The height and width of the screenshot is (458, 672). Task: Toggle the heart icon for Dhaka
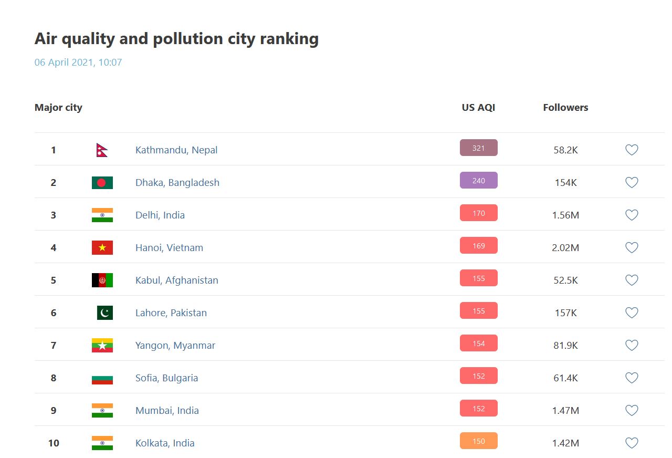[x=632, y=183]
